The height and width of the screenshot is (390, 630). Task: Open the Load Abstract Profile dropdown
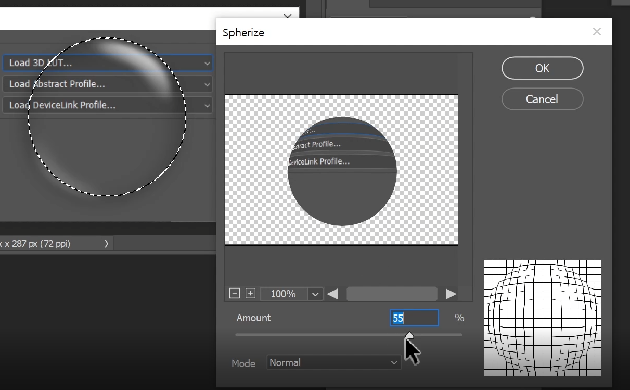108,84
